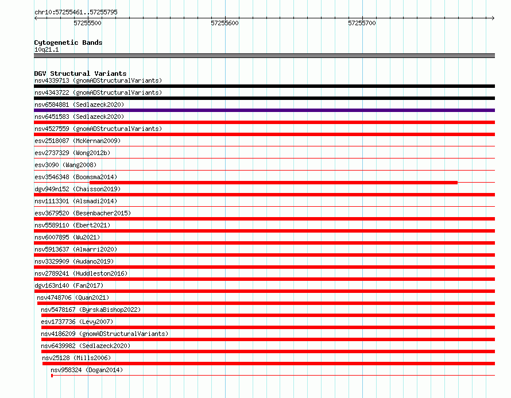Viewport: 511px width, 398px height.
Task: Click esv3546348 (Boomsma2014) label
Action: tap(76, 177)
